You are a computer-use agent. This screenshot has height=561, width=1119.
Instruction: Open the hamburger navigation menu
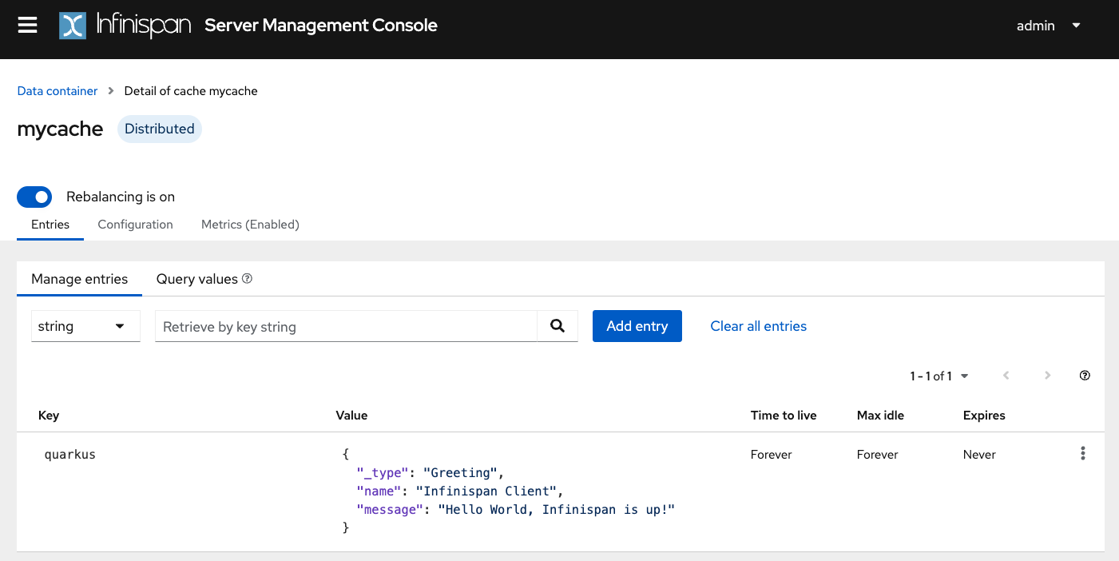click(28, 26)
